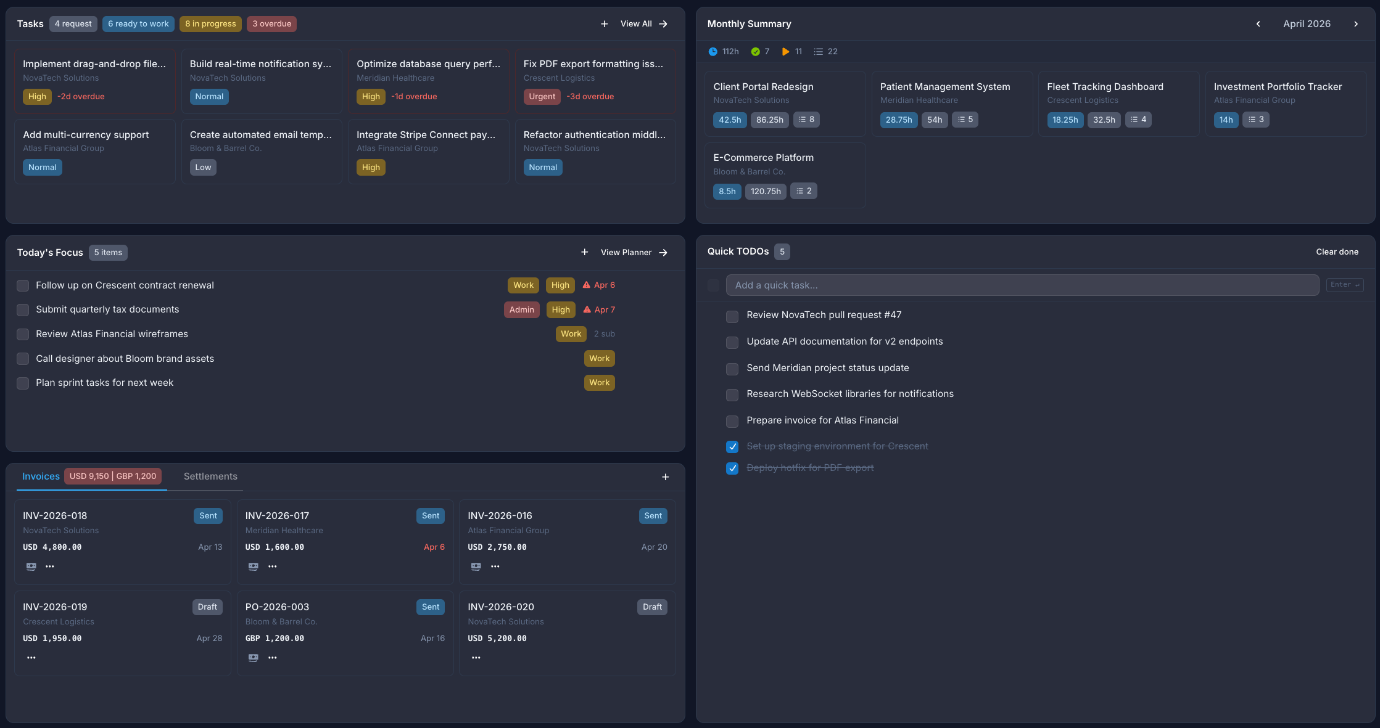Check off Plan sprint tasks for next week
The width and height of the screenshot is (1380, 728).
pos(23,383)
